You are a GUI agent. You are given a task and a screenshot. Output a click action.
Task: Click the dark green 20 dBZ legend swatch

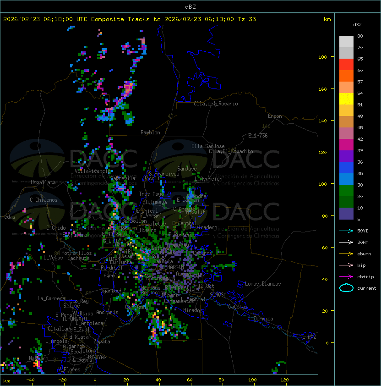[346, 202]
